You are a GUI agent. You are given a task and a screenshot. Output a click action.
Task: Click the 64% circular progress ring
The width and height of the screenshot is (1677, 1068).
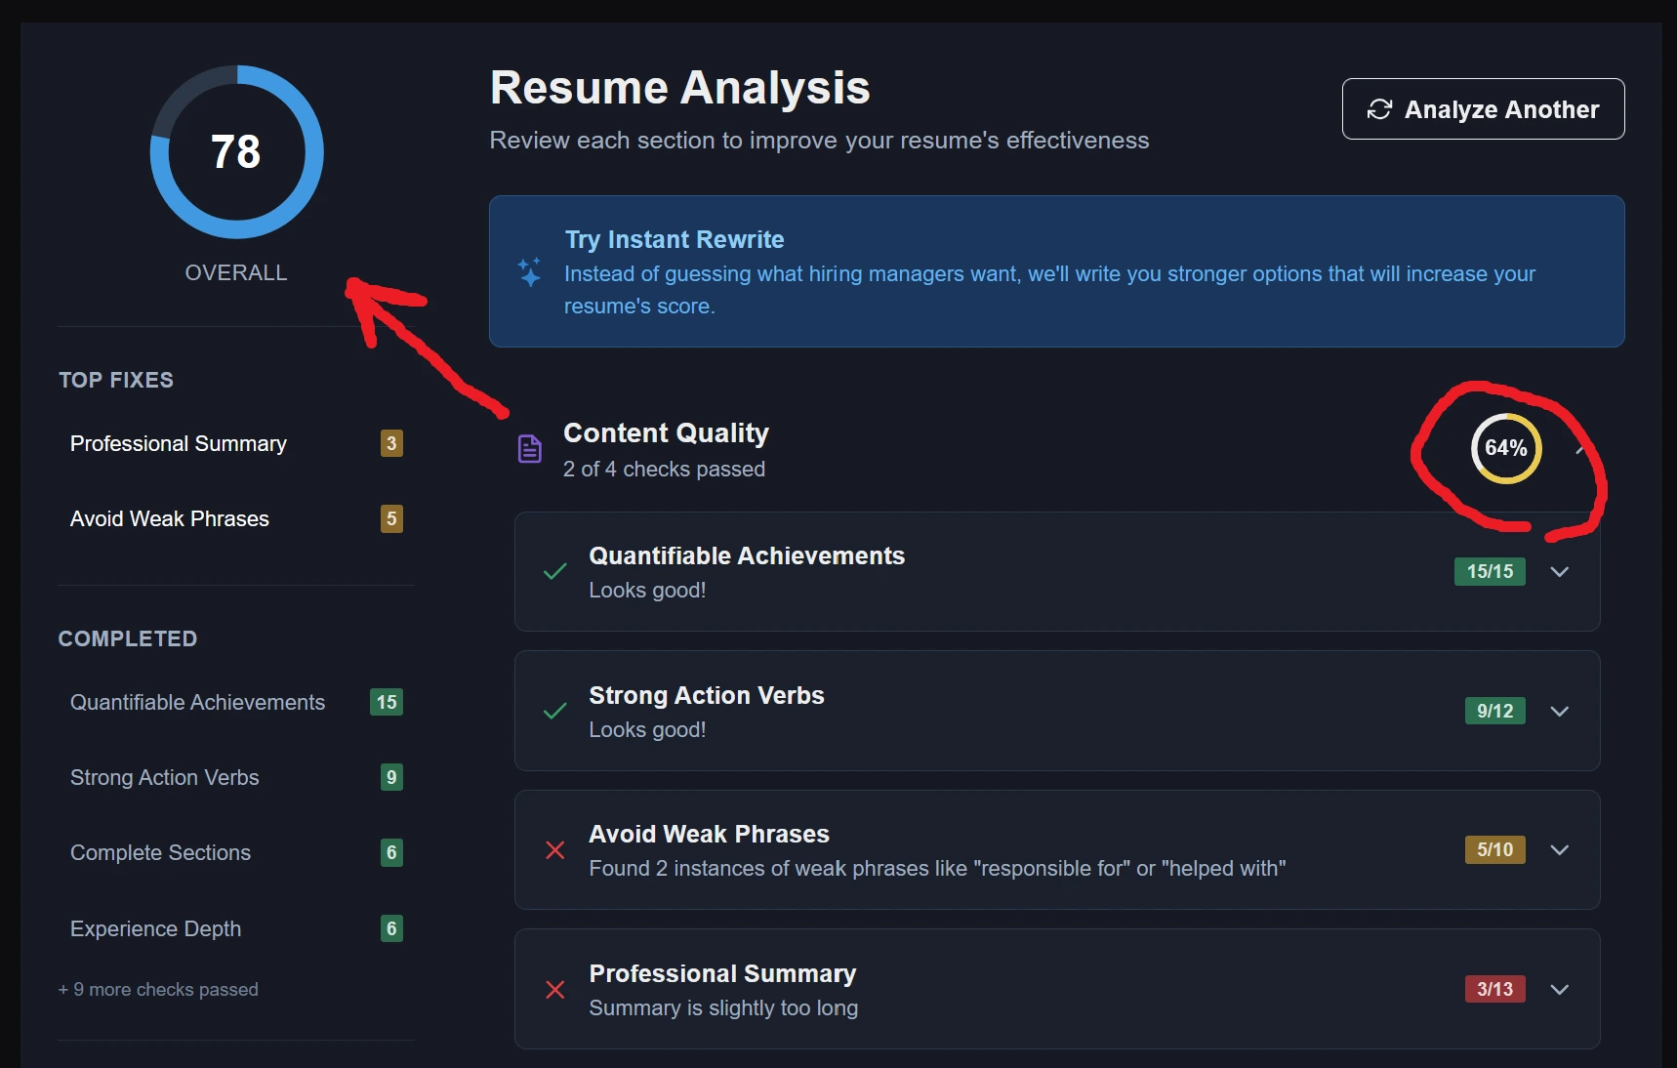(x=1505, y=448)
